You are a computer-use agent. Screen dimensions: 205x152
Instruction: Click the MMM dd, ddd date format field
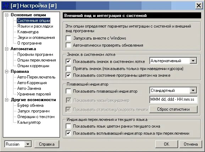pos(173,100)
